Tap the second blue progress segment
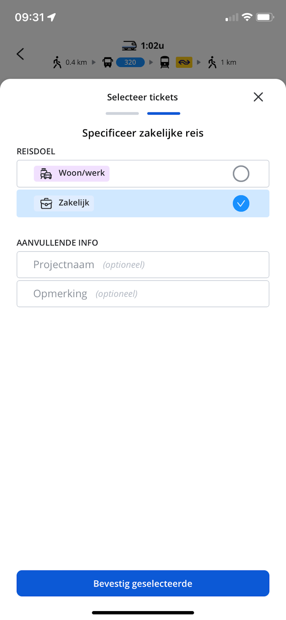The image size is (286, 620). 164,114
